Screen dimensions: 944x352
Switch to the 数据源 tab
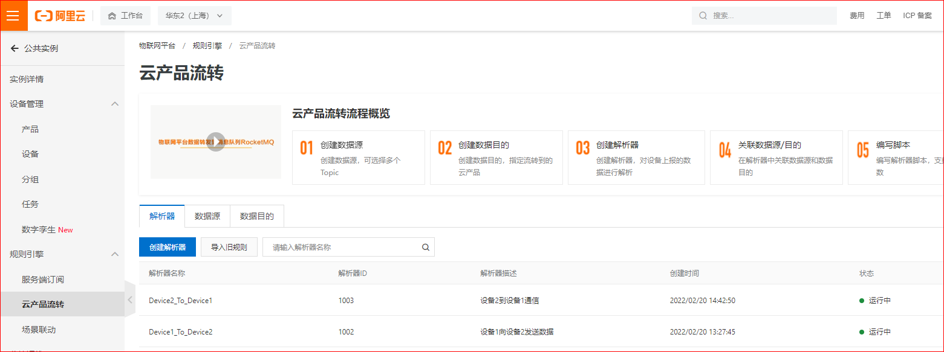tap(207, 216)
